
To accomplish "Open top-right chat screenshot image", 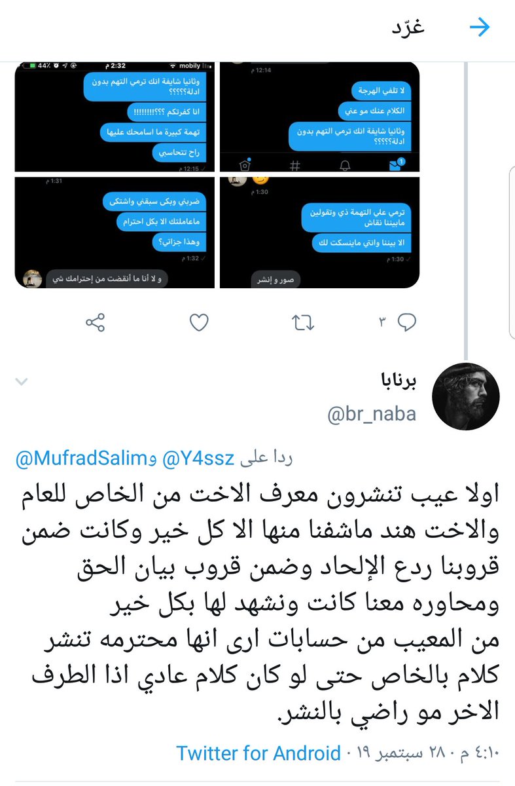I will click(319, 117).
